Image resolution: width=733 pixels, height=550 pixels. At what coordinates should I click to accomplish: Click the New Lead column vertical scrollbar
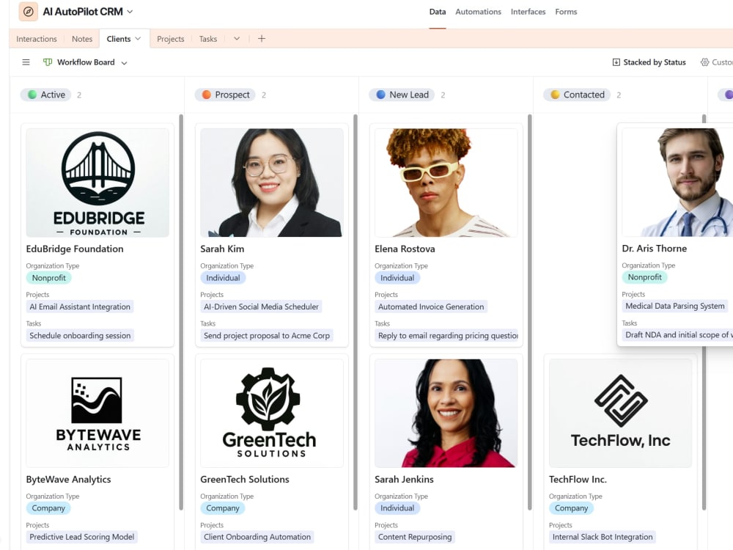coord(530,312)
